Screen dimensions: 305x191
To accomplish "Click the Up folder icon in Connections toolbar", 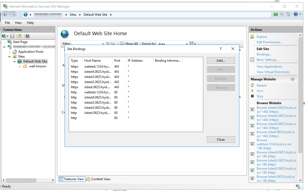I will (20, 36).
